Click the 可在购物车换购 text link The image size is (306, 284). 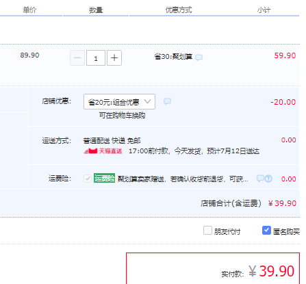122,116
